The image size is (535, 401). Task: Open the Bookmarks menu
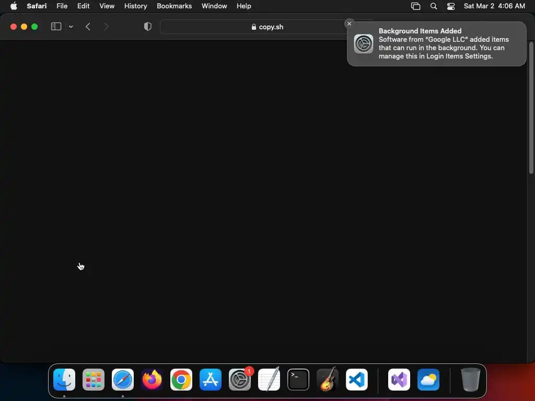point(174,6)
